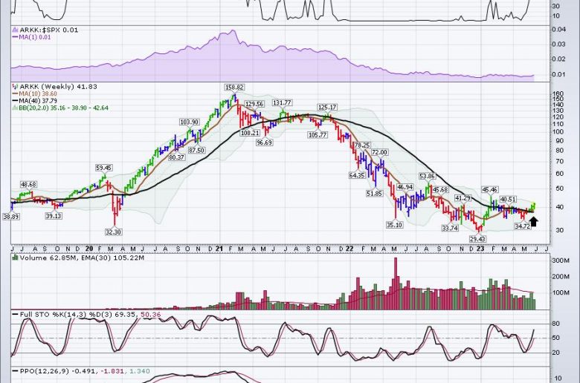Click the 200M volume axis value
580x383 pixels.
tap(561, 277)
